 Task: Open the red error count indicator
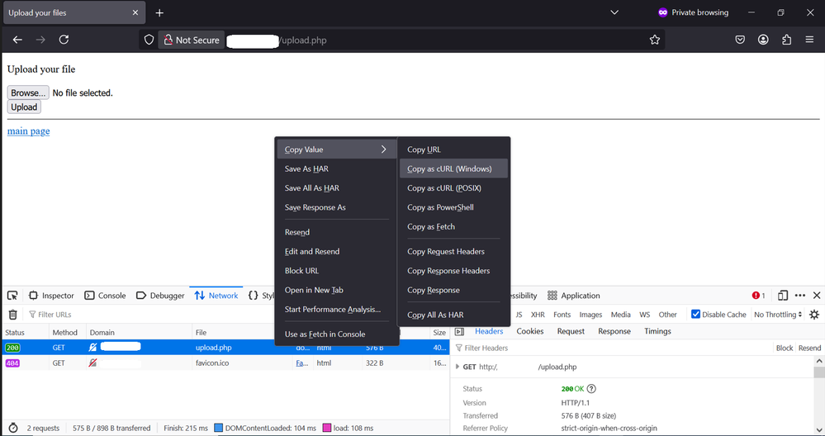[758, 296]
